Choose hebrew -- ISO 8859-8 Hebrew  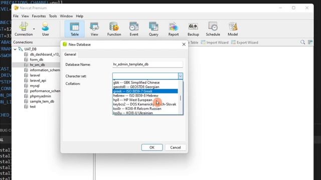click(x=145, y=95)
